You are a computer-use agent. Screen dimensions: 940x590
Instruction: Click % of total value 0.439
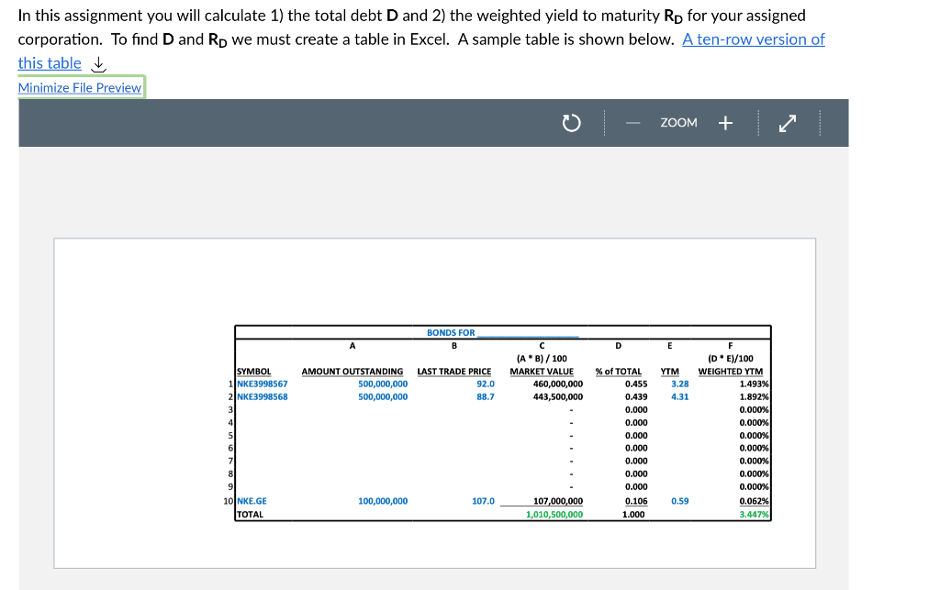coord(636,396)
